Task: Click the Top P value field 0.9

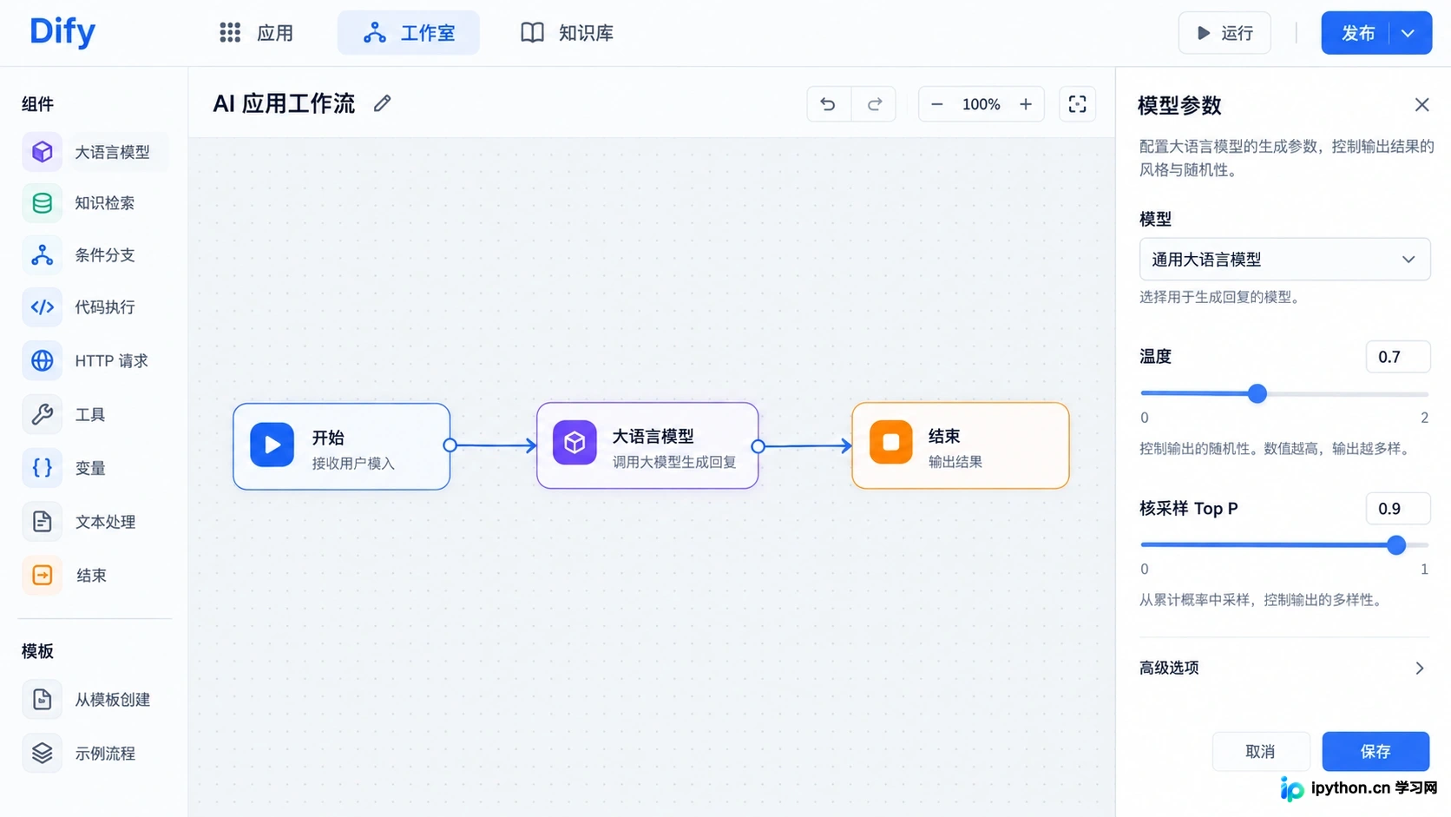Action: point(1397,509)
